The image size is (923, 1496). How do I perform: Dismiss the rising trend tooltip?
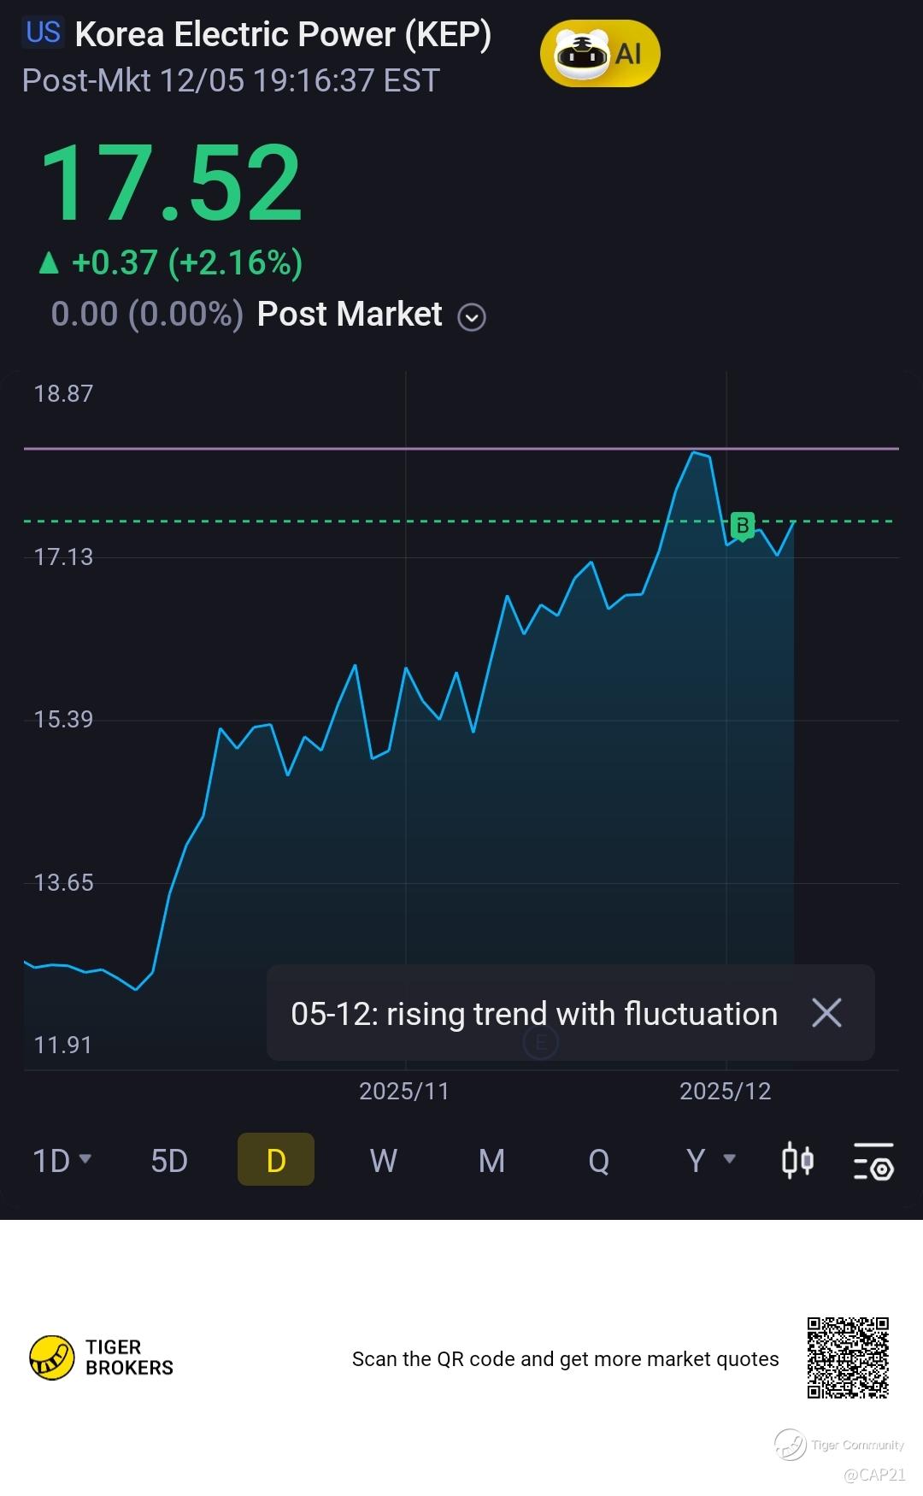click(826, 1013)
